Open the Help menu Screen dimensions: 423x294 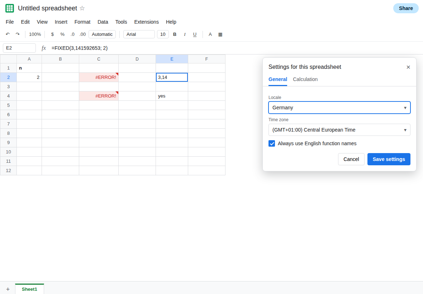coord(171,22)
